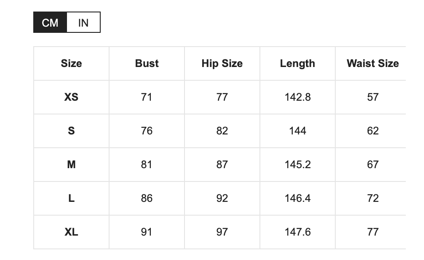Select the S size row label
The height and width of the screenshot is (260, 424).
tap(71, 131)
